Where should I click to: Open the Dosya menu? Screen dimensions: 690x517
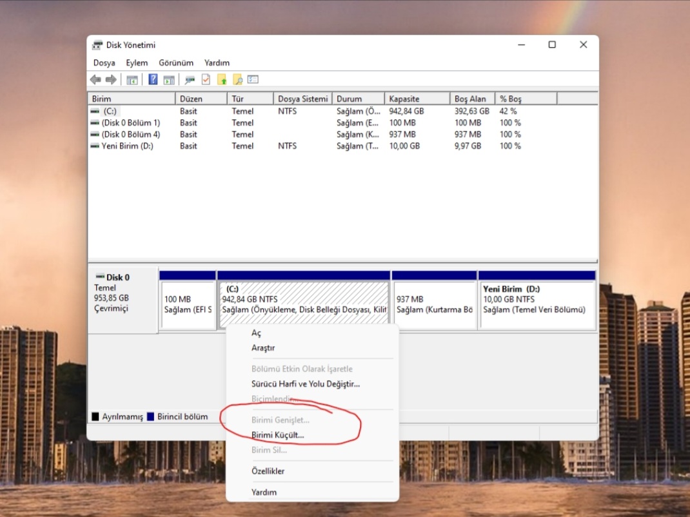pyautogui.click(x=104, y=63)
